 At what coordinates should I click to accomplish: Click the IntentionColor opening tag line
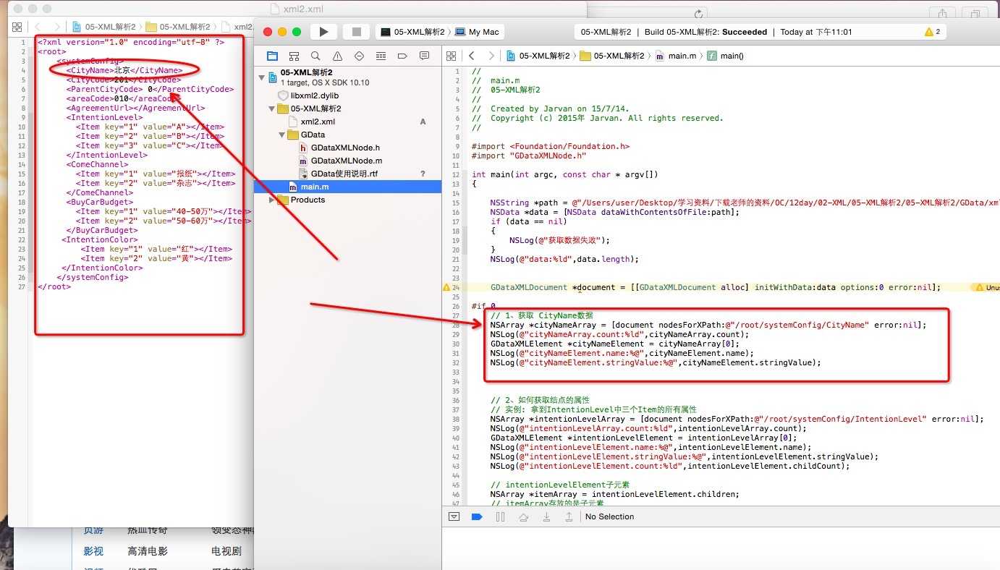click(x=99, y=239)
